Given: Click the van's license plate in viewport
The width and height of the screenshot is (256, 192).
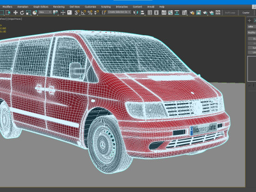Looking at the screenshot, I should 203,129.
